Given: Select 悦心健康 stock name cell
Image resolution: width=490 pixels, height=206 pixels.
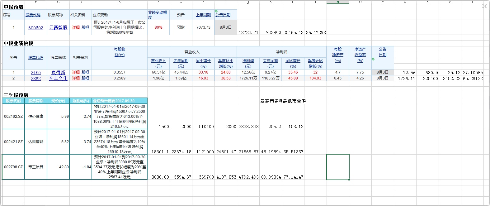Looking at the screenshot, I should point(36,117).
